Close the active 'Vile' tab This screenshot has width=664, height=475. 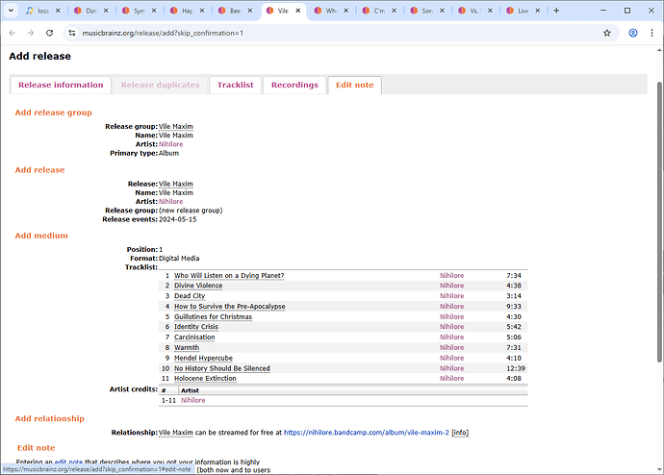coord(298,11)
